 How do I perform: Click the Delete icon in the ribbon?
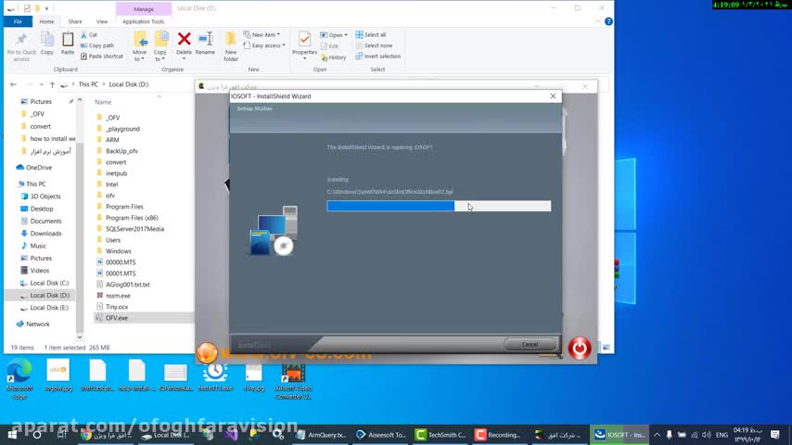coord(184,43)
